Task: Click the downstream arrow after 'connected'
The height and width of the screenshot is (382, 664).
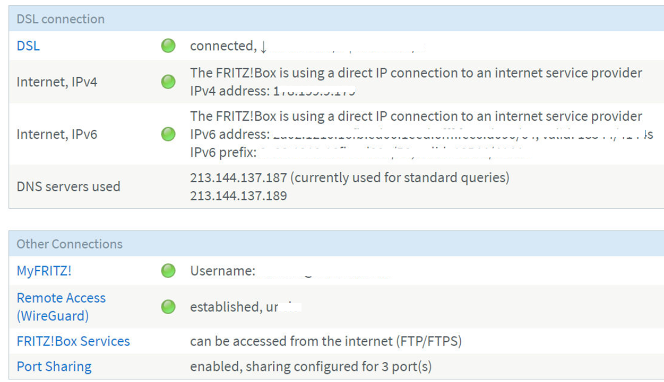Action: pos(264,47)
